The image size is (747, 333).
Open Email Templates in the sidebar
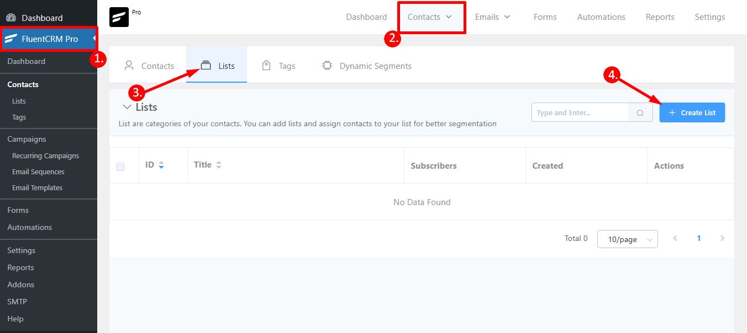[37, 188]
